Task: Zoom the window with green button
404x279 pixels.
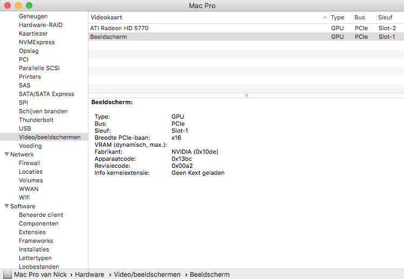Action: coord(29,5)
